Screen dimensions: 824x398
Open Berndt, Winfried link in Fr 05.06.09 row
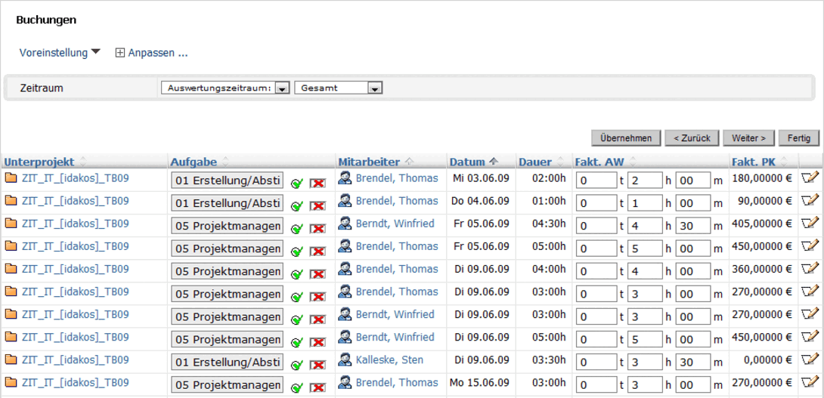pos(395,223)
